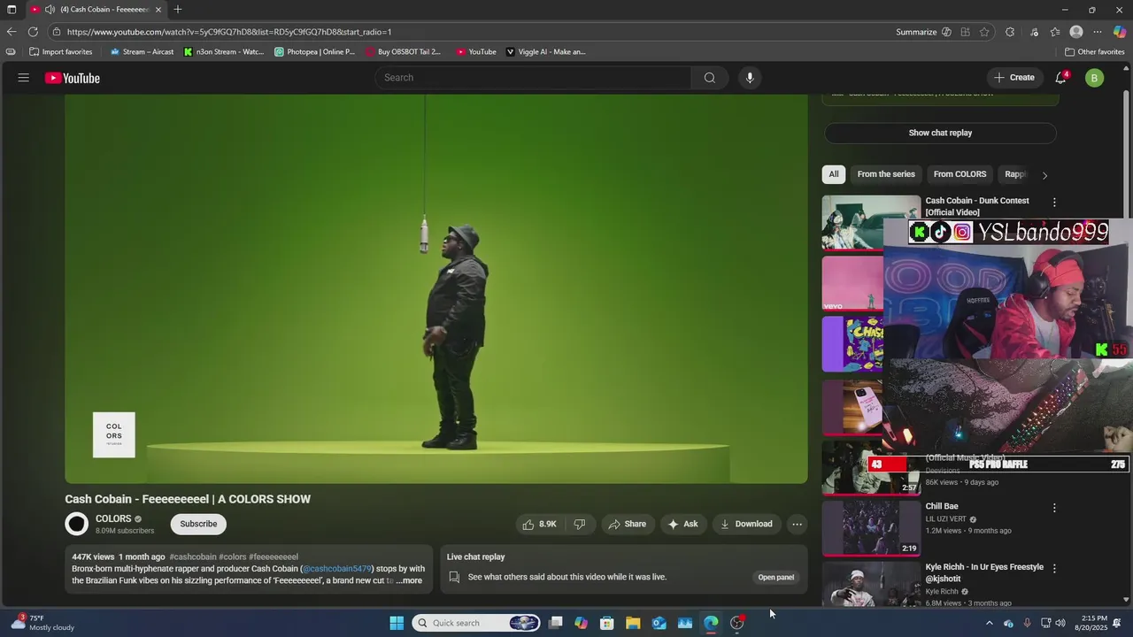The image size is (1133, 637).
Task: Open Stream – Aircast bookmark
Action: click(142, 51)
